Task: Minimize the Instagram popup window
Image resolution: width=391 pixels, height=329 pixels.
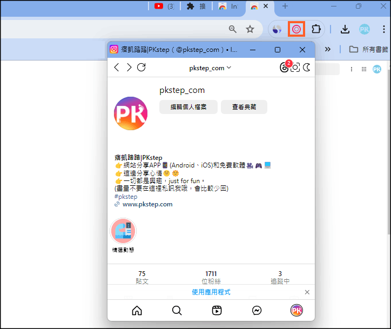Action: tap(253, 50)
